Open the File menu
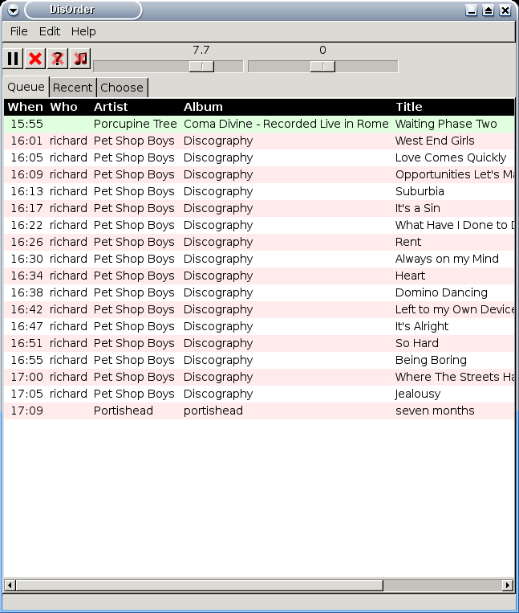The width and height of the screenshot is (519, 613). 18,31
